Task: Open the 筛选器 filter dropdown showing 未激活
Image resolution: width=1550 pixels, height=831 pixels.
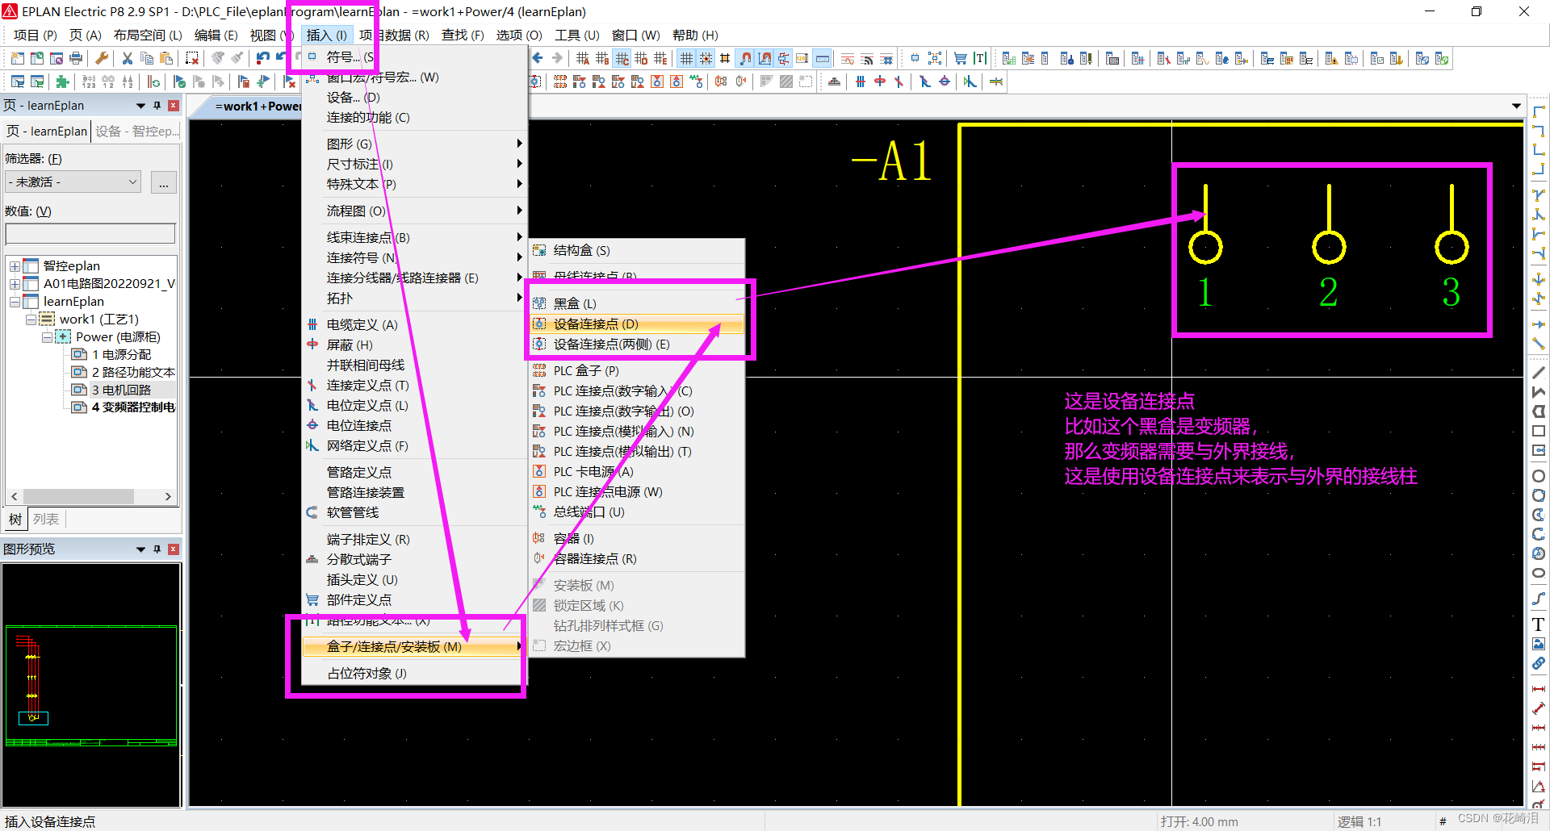Action: tap(71, 181)
